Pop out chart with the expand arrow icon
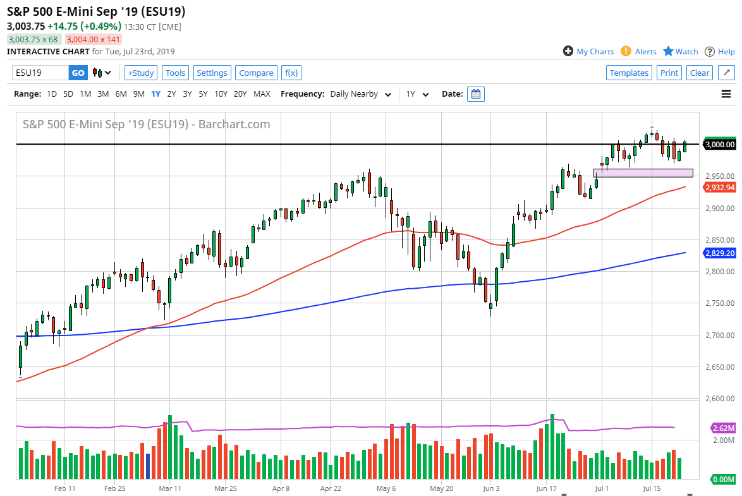The width and height of the screenshot is (742, 496). pyautogui.click(x=726, y=73)
